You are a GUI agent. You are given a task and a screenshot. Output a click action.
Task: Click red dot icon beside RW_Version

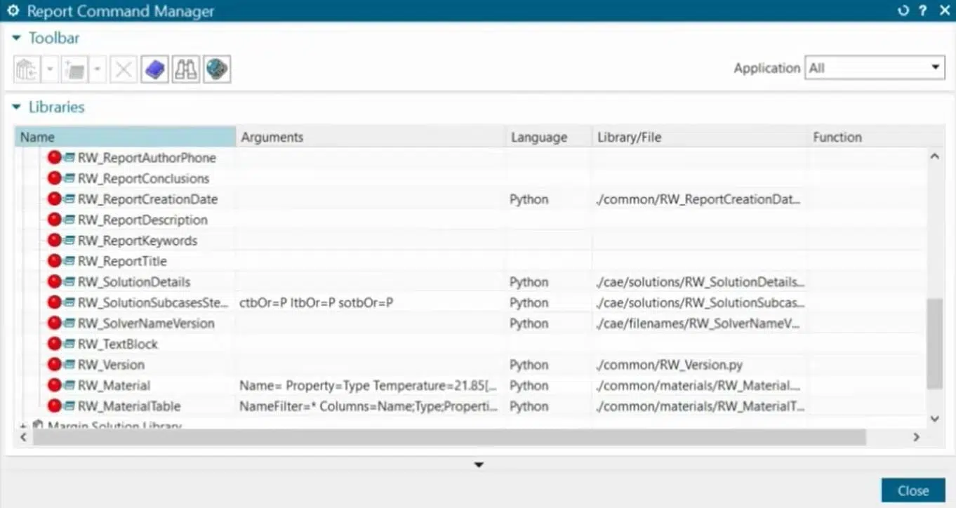point(54,365)
